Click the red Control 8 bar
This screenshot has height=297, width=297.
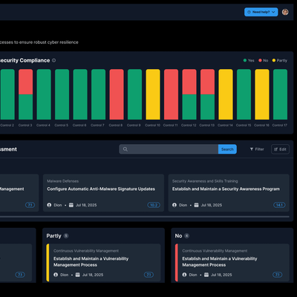[x=117, y=94]
